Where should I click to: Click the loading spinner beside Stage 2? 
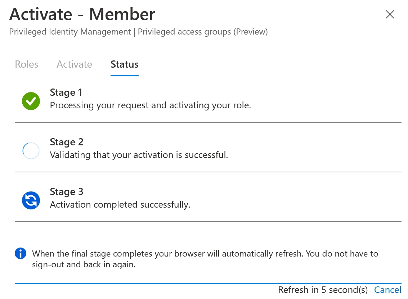click(x=31, y=151)
